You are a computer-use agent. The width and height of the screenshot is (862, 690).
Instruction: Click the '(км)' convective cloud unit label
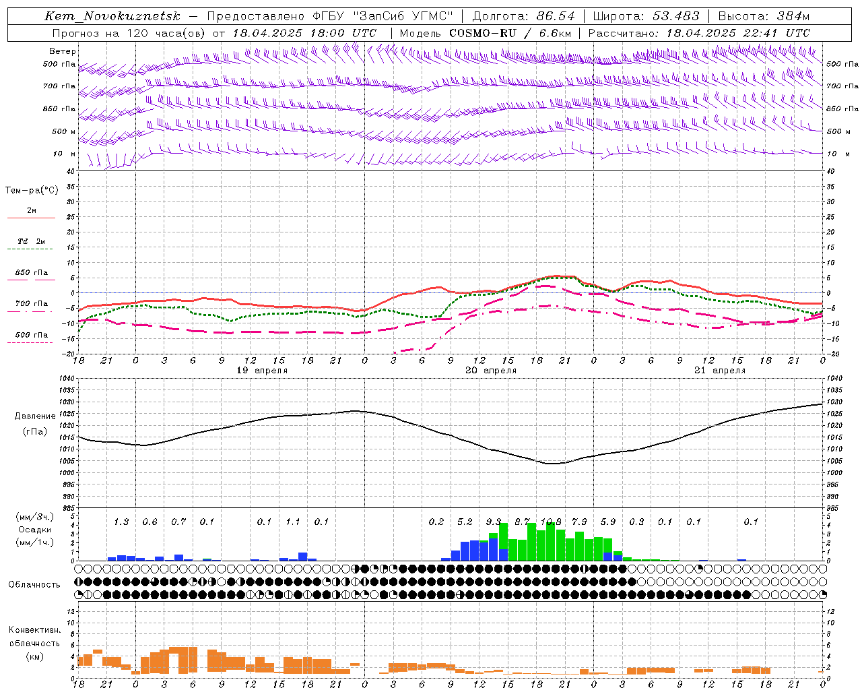[x=34, y=656]
